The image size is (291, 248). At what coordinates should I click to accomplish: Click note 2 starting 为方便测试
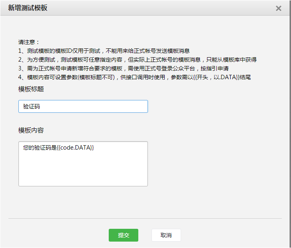coord(138,60)
